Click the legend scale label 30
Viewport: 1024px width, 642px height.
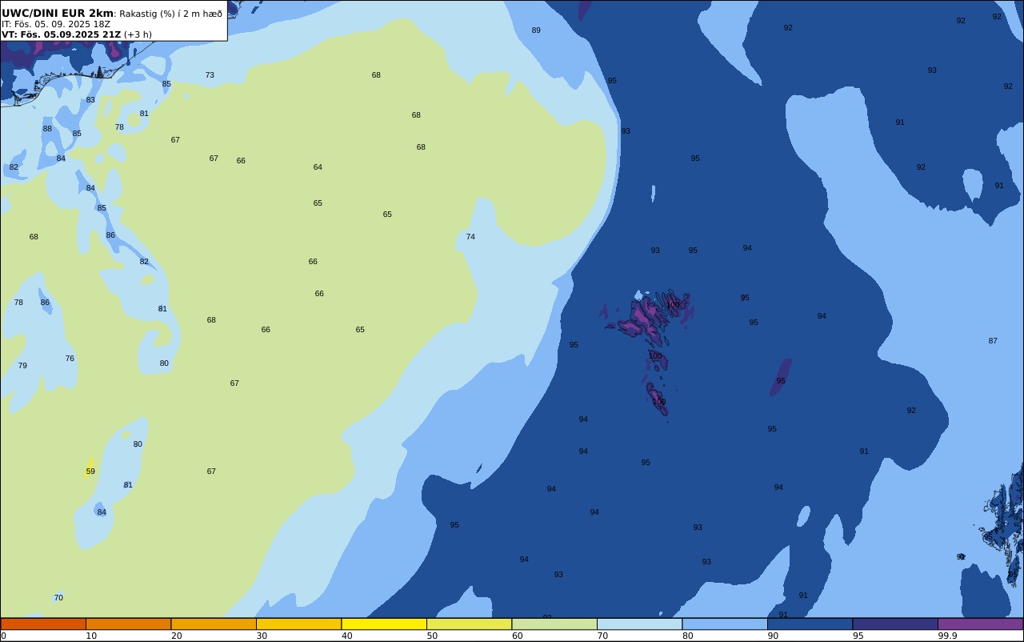[262, 636]
